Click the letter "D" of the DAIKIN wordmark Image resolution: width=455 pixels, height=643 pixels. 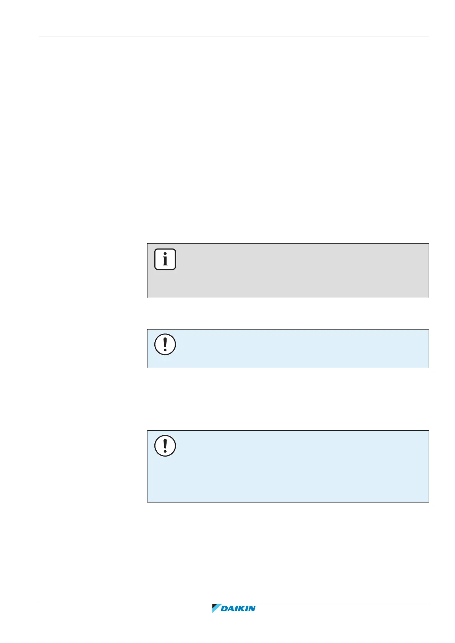click(x=225, y=609)
